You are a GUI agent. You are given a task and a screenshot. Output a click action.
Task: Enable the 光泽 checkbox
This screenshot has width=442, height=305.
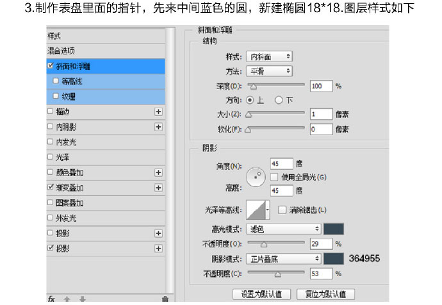tap(50, 157)
